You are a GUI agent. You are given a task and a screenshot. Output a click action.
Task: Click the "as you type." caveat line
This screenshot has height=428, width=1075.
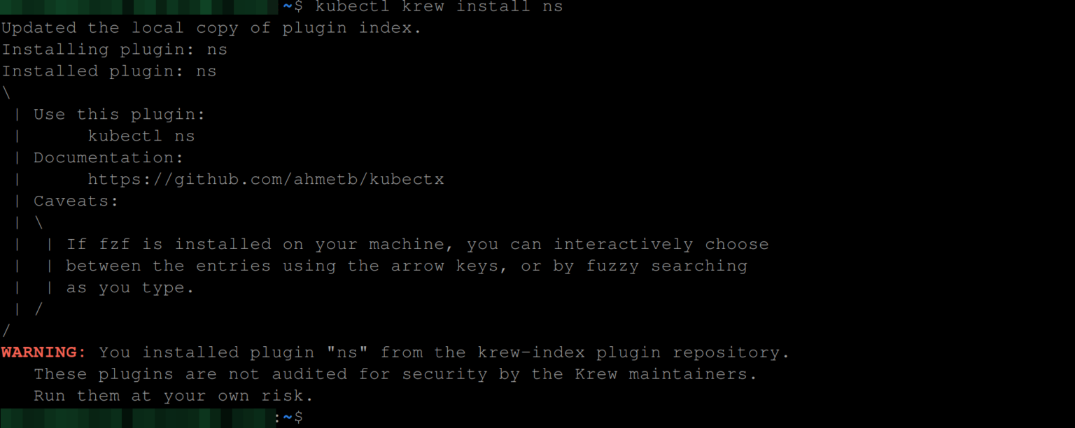[130, 287]
